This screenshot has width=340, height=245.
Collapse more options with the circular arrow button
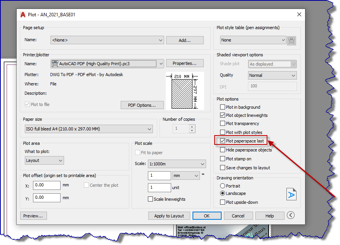[x=290, y=215]
